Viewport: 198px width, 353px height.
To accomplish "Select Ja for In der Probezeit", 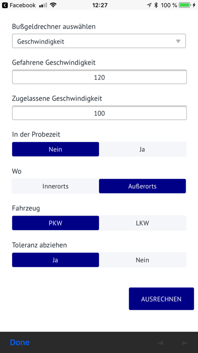I will pyautogui.click(x=142, y=149).
